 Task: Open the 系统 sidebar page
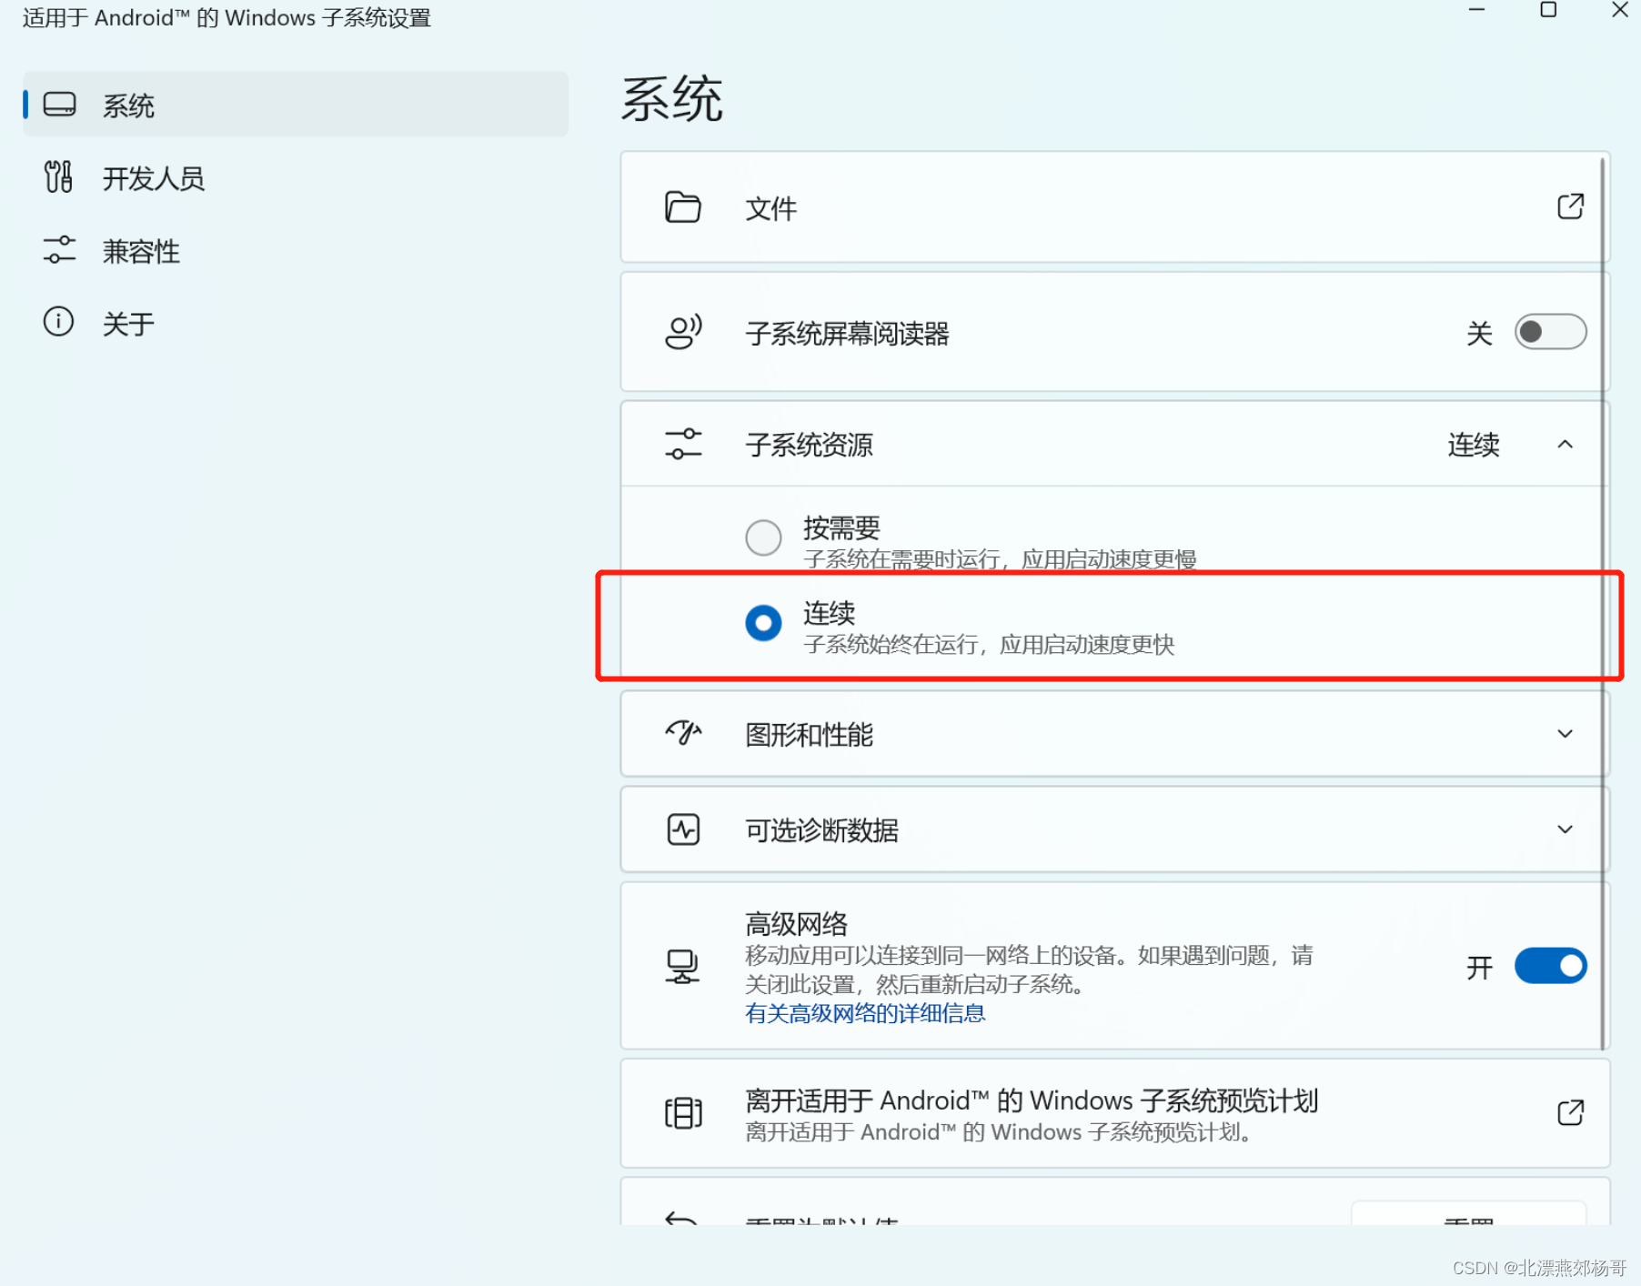(x=296, y=105)
